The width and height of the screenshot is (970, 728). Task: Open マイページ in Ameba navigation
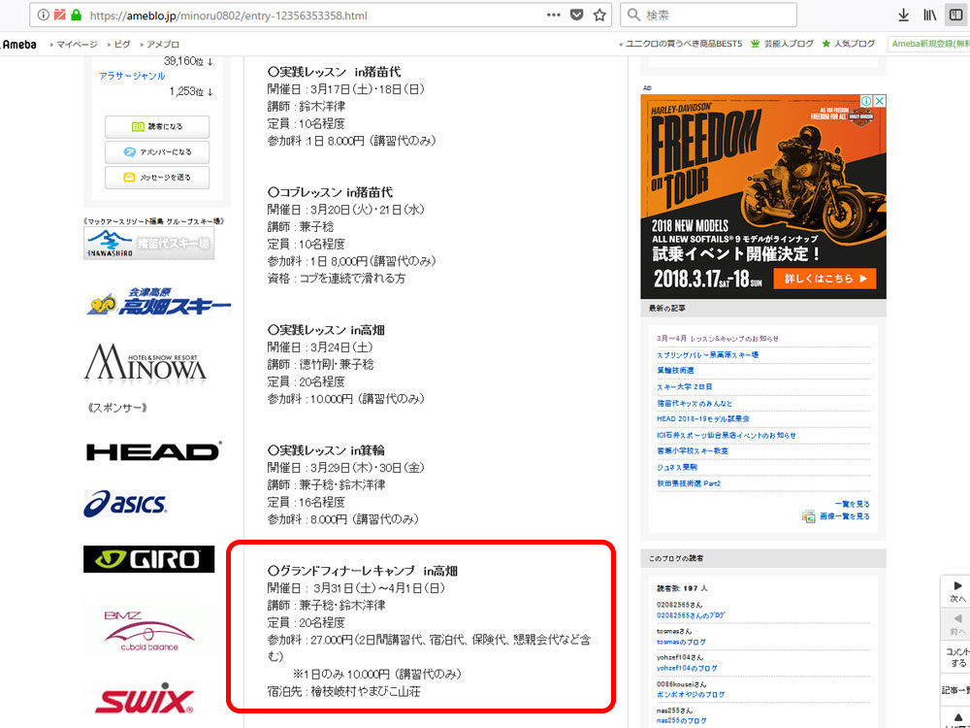coord(76,45)
